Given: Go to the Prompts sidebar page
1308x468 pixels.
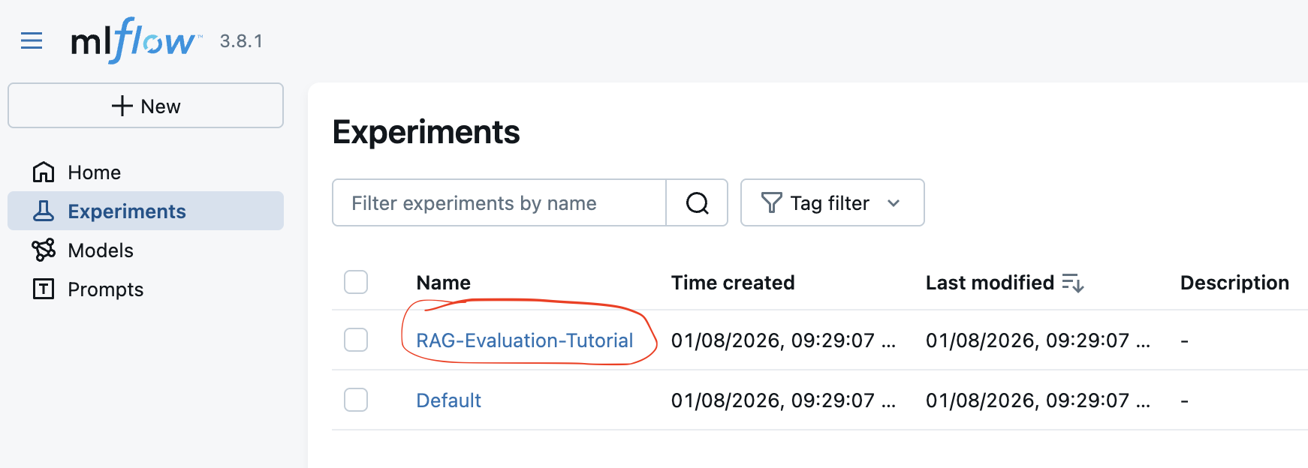Looking at the screenshot, I should [105, 289].
